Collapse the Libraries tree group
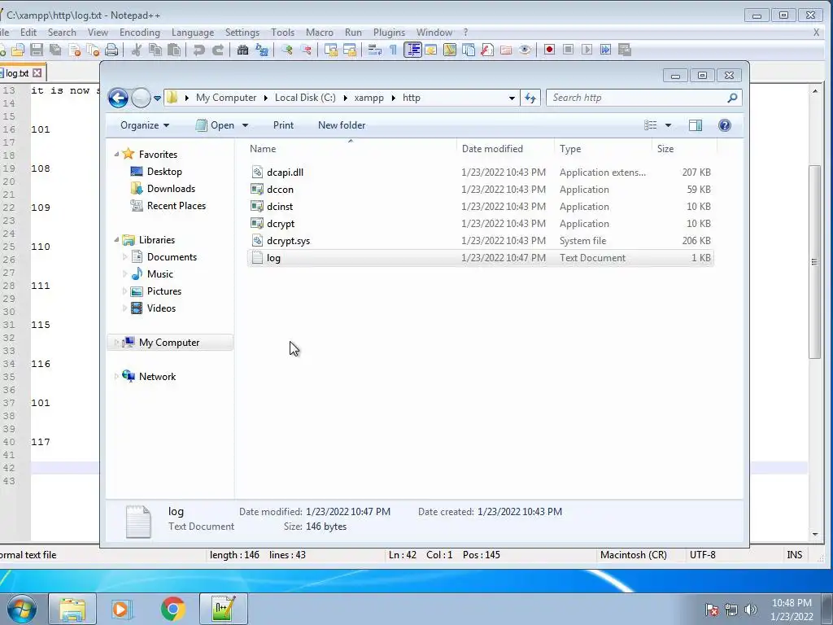 coord(117,240)
